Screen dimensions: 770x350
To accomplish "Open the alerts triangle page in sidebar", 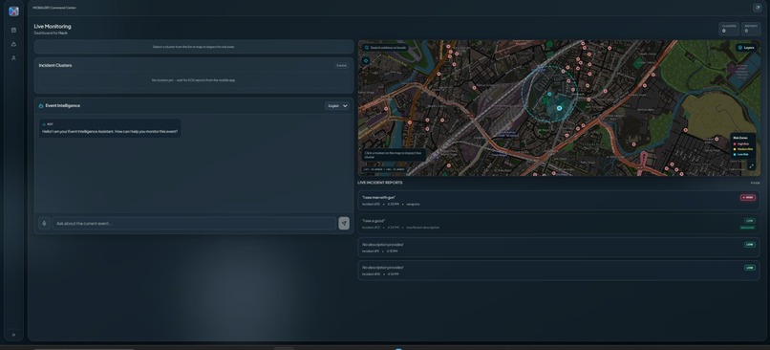I will tap(13, 44).
